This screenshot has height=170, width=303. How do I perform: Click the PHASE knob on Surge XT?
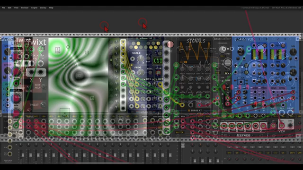click(x=190, y=79)
